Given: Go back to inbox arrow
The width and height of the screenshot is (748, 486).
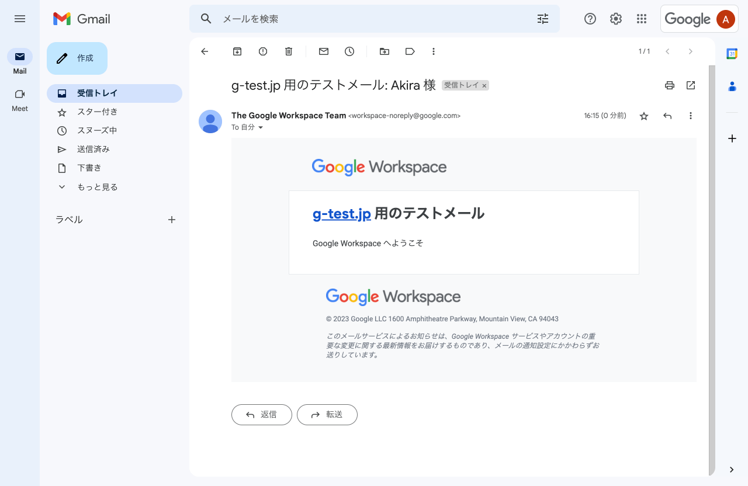Looking at the screenshot, I should coord(205,51).
